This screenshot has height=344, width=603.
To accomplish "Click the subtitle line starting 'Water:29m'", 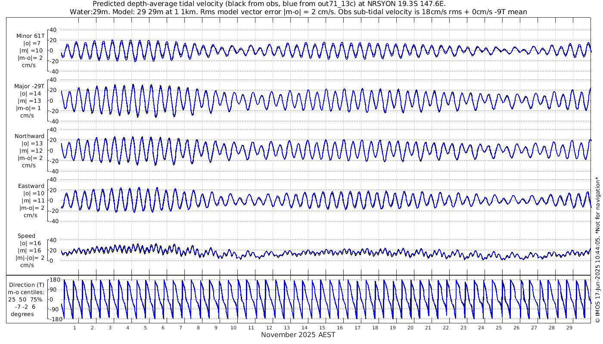I will [x=298, y=12].
